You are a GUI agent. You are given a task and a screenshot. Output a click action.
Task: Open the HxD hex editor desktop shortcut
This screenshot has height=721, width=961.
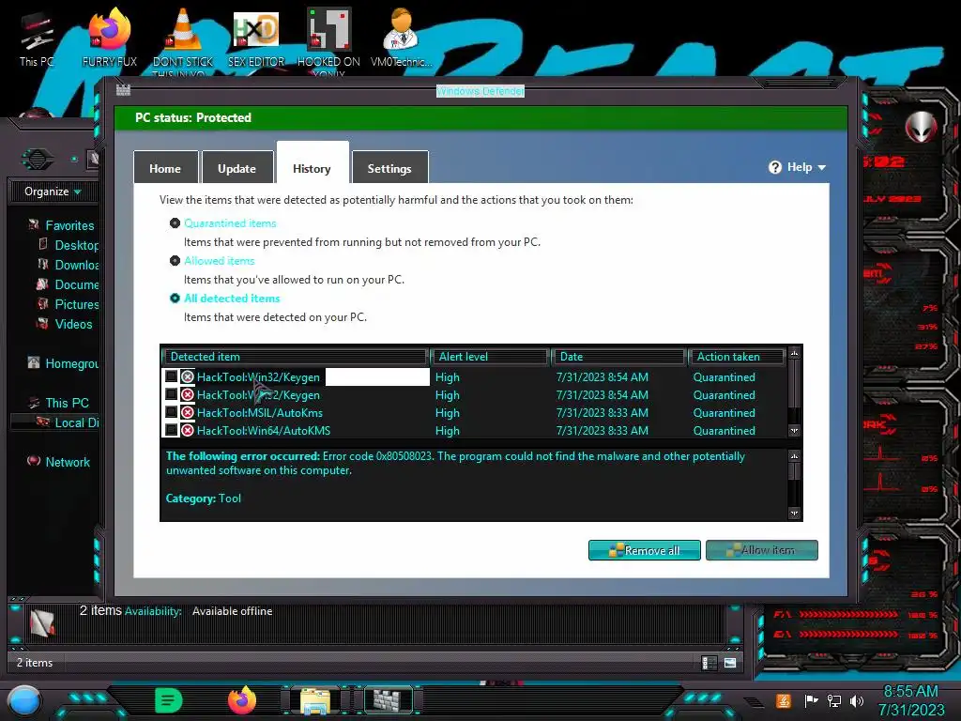[256, 38]
